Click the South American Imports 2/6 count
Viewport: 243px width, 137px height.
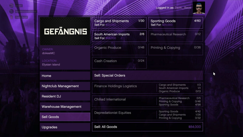tap(142, 34)
